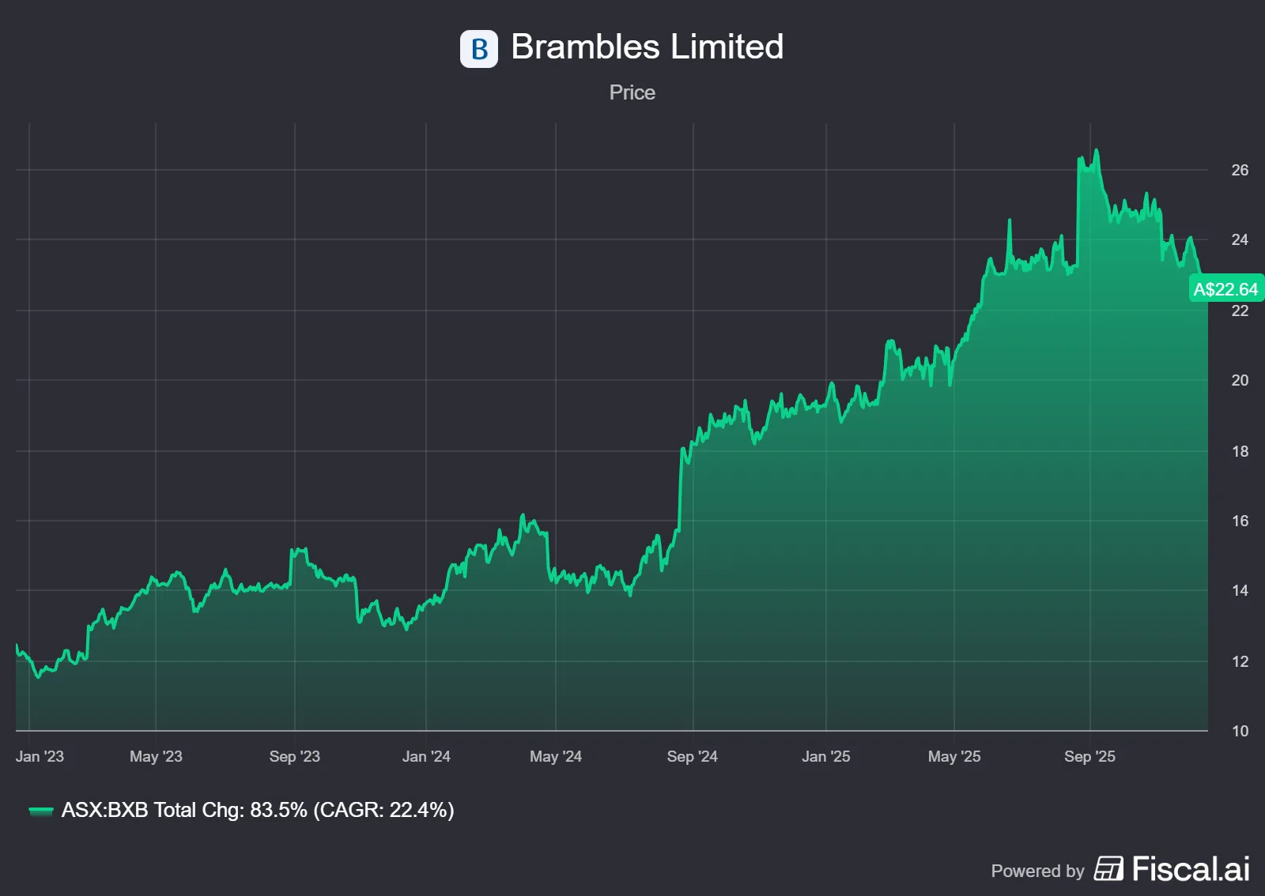Select the May '23 x-axis label
1265x896 pixels.
(x=156, y=756)
